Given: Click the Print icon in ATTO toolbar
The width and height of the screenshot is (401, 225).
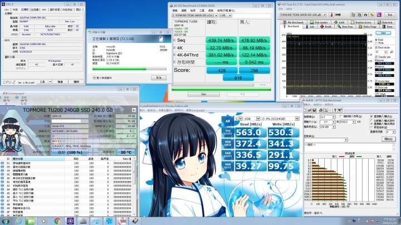Looking at the screenshot, I should click(x=321, y=110).
